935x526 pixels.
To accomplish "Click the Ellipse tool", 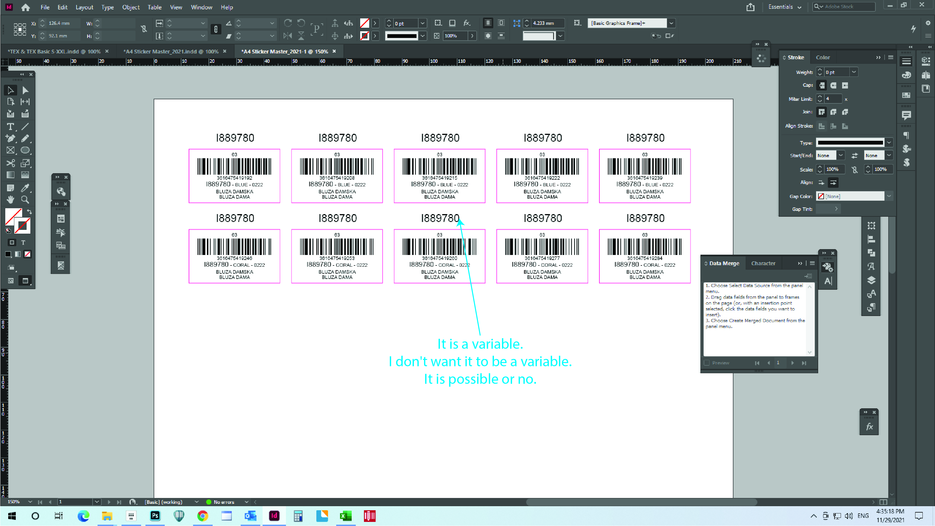I will 25,150.
